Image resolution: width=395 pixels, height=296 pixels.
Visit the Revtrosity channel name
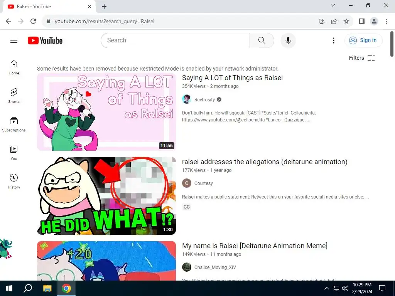pyautogui.click(x=204, y=100)
